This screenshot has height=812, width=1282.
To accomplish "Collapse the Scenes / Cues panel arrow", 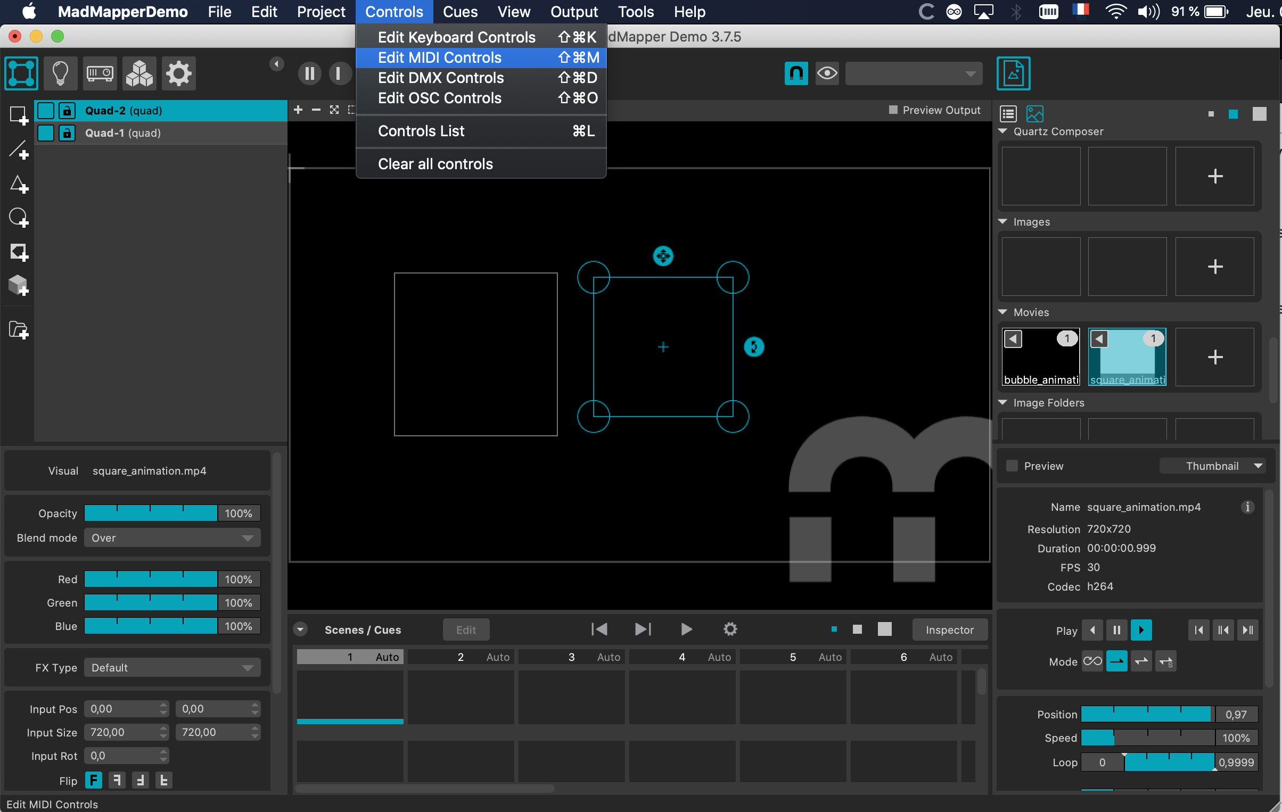I will point(300,629).
